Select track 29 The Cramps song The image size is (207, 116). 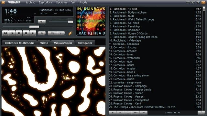155,107
